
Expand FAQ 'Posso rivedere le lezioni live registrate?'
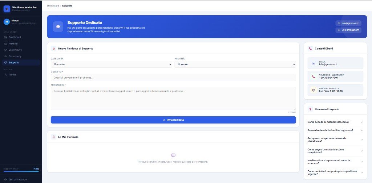tap(335, 130)
